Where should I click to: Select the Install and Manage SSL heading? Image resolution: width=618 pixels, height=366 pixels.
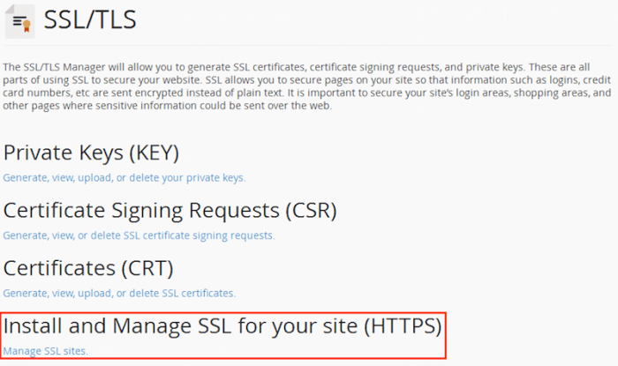tap(222, 325)
